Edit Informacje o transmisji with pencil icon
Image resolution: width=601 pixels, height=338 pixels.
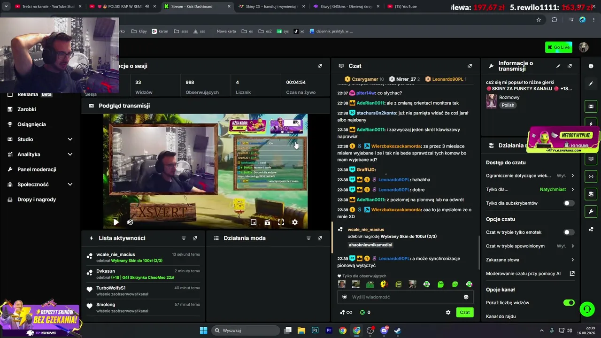click(x=558, y=66)
